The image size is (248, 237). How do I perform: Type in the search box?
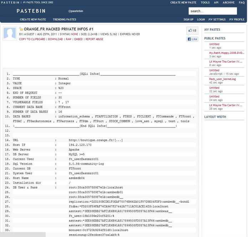tap(212, 11)
